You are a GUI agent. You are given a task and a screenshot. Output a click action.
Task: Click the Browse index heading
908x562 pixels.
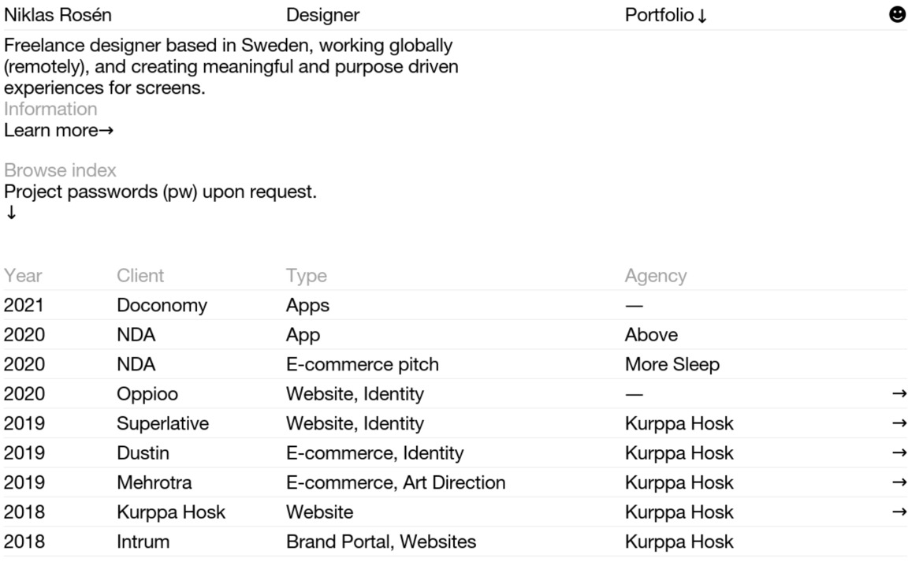(x=60, y=170)
